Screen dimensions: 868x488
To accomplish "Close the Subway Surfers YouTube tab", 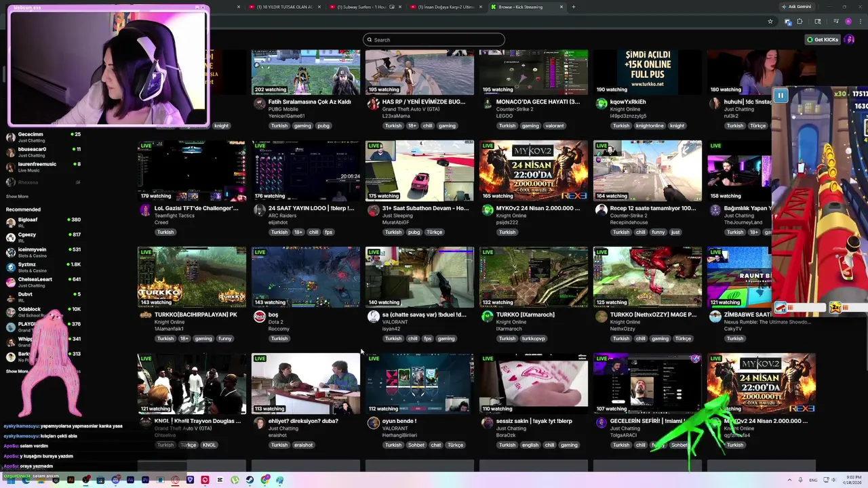I will (x=400, y=7).
